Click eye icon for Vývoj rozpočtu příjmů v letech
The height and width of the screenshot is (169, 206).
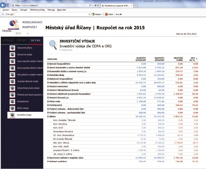[12, 68]
